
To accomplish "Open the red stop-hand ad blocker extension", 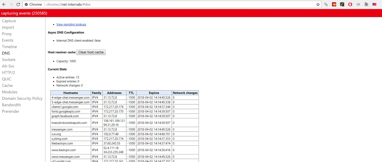I will coord(350,4).
